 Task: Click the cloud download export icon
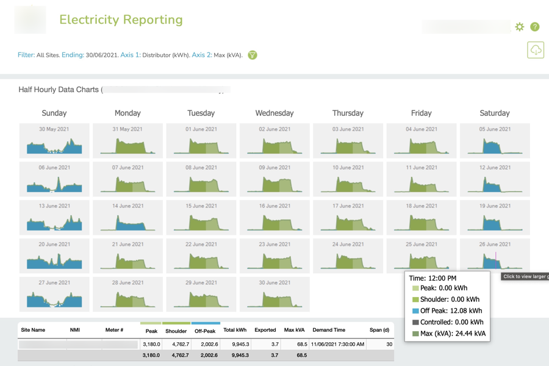click(x=536, y=50)
